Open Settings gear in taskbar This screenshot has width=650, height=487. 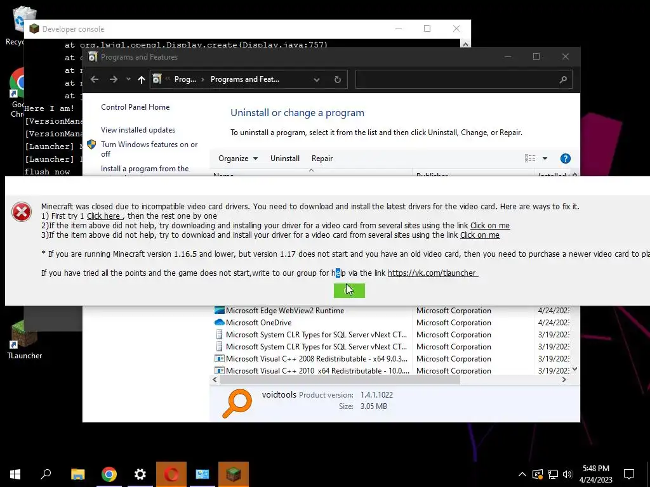point(140,474)
